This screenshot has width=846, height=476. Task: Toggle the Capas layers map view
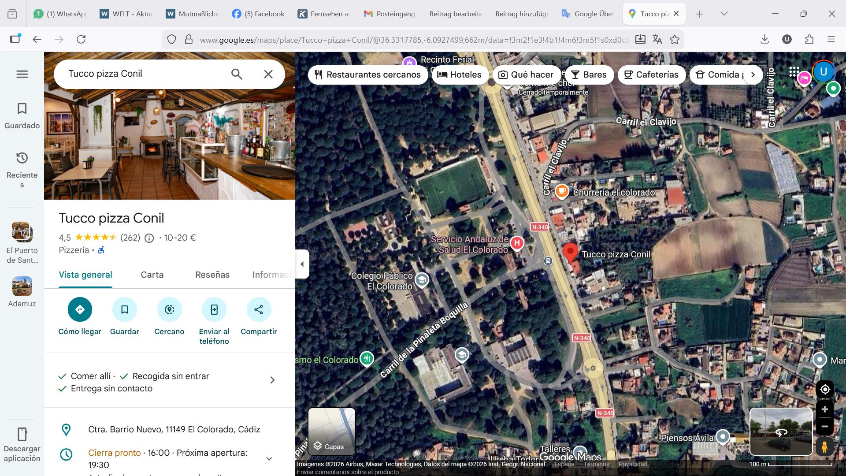332,431
